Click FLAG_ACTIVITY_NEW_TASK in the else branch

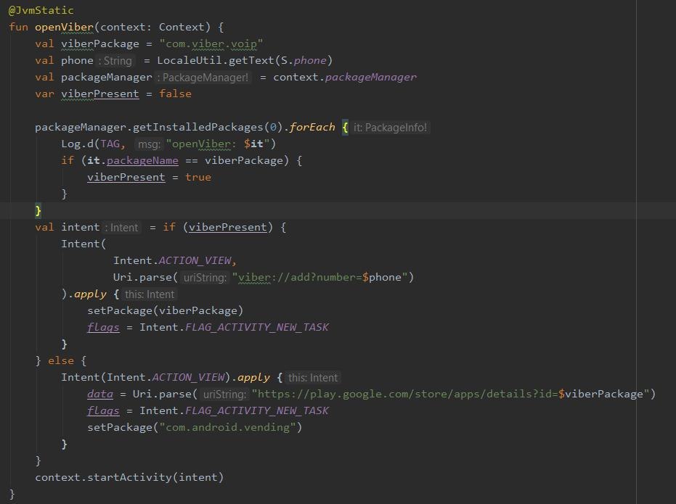(257, 411)
